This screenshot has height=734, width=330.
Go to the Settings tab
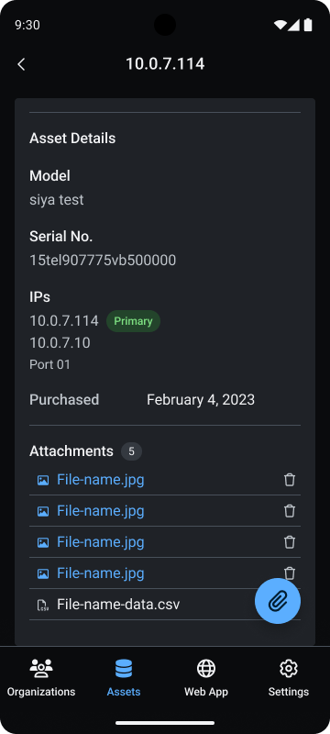[289, 678]
